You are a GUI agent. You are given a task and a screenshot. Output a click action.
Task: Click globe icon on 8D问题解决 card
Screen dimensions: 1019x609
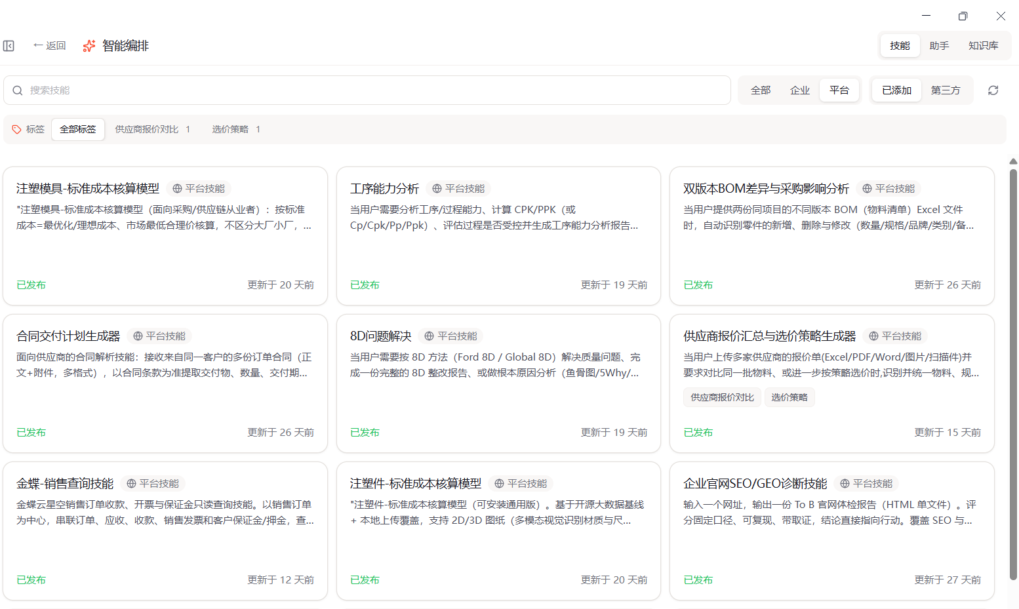(x=430, y=336)
